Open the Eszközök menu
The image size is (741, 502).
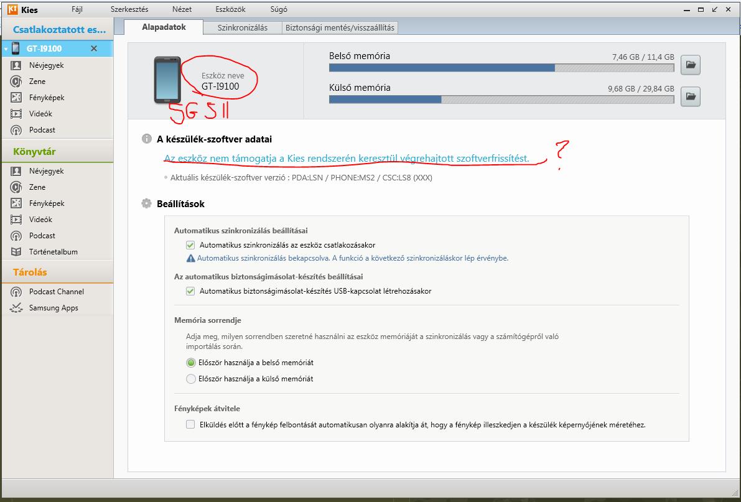(231, 9)
